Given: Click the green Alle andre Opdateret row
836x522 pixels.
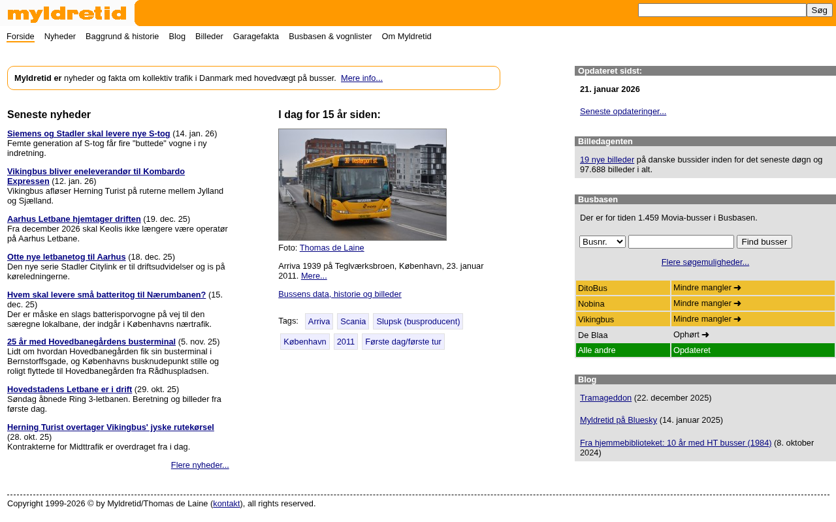Looking at the screenshot, I should tap(705, 350).
